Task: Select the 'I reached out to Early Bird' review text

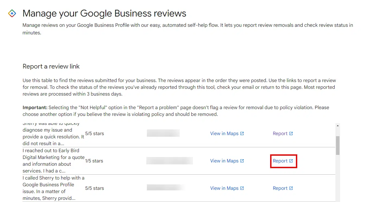Action: click(53, 161)
